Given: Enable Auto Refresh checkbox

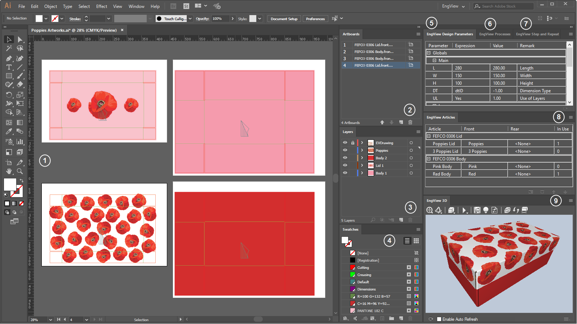Looking at the screenshot, I should coord(439,319).
